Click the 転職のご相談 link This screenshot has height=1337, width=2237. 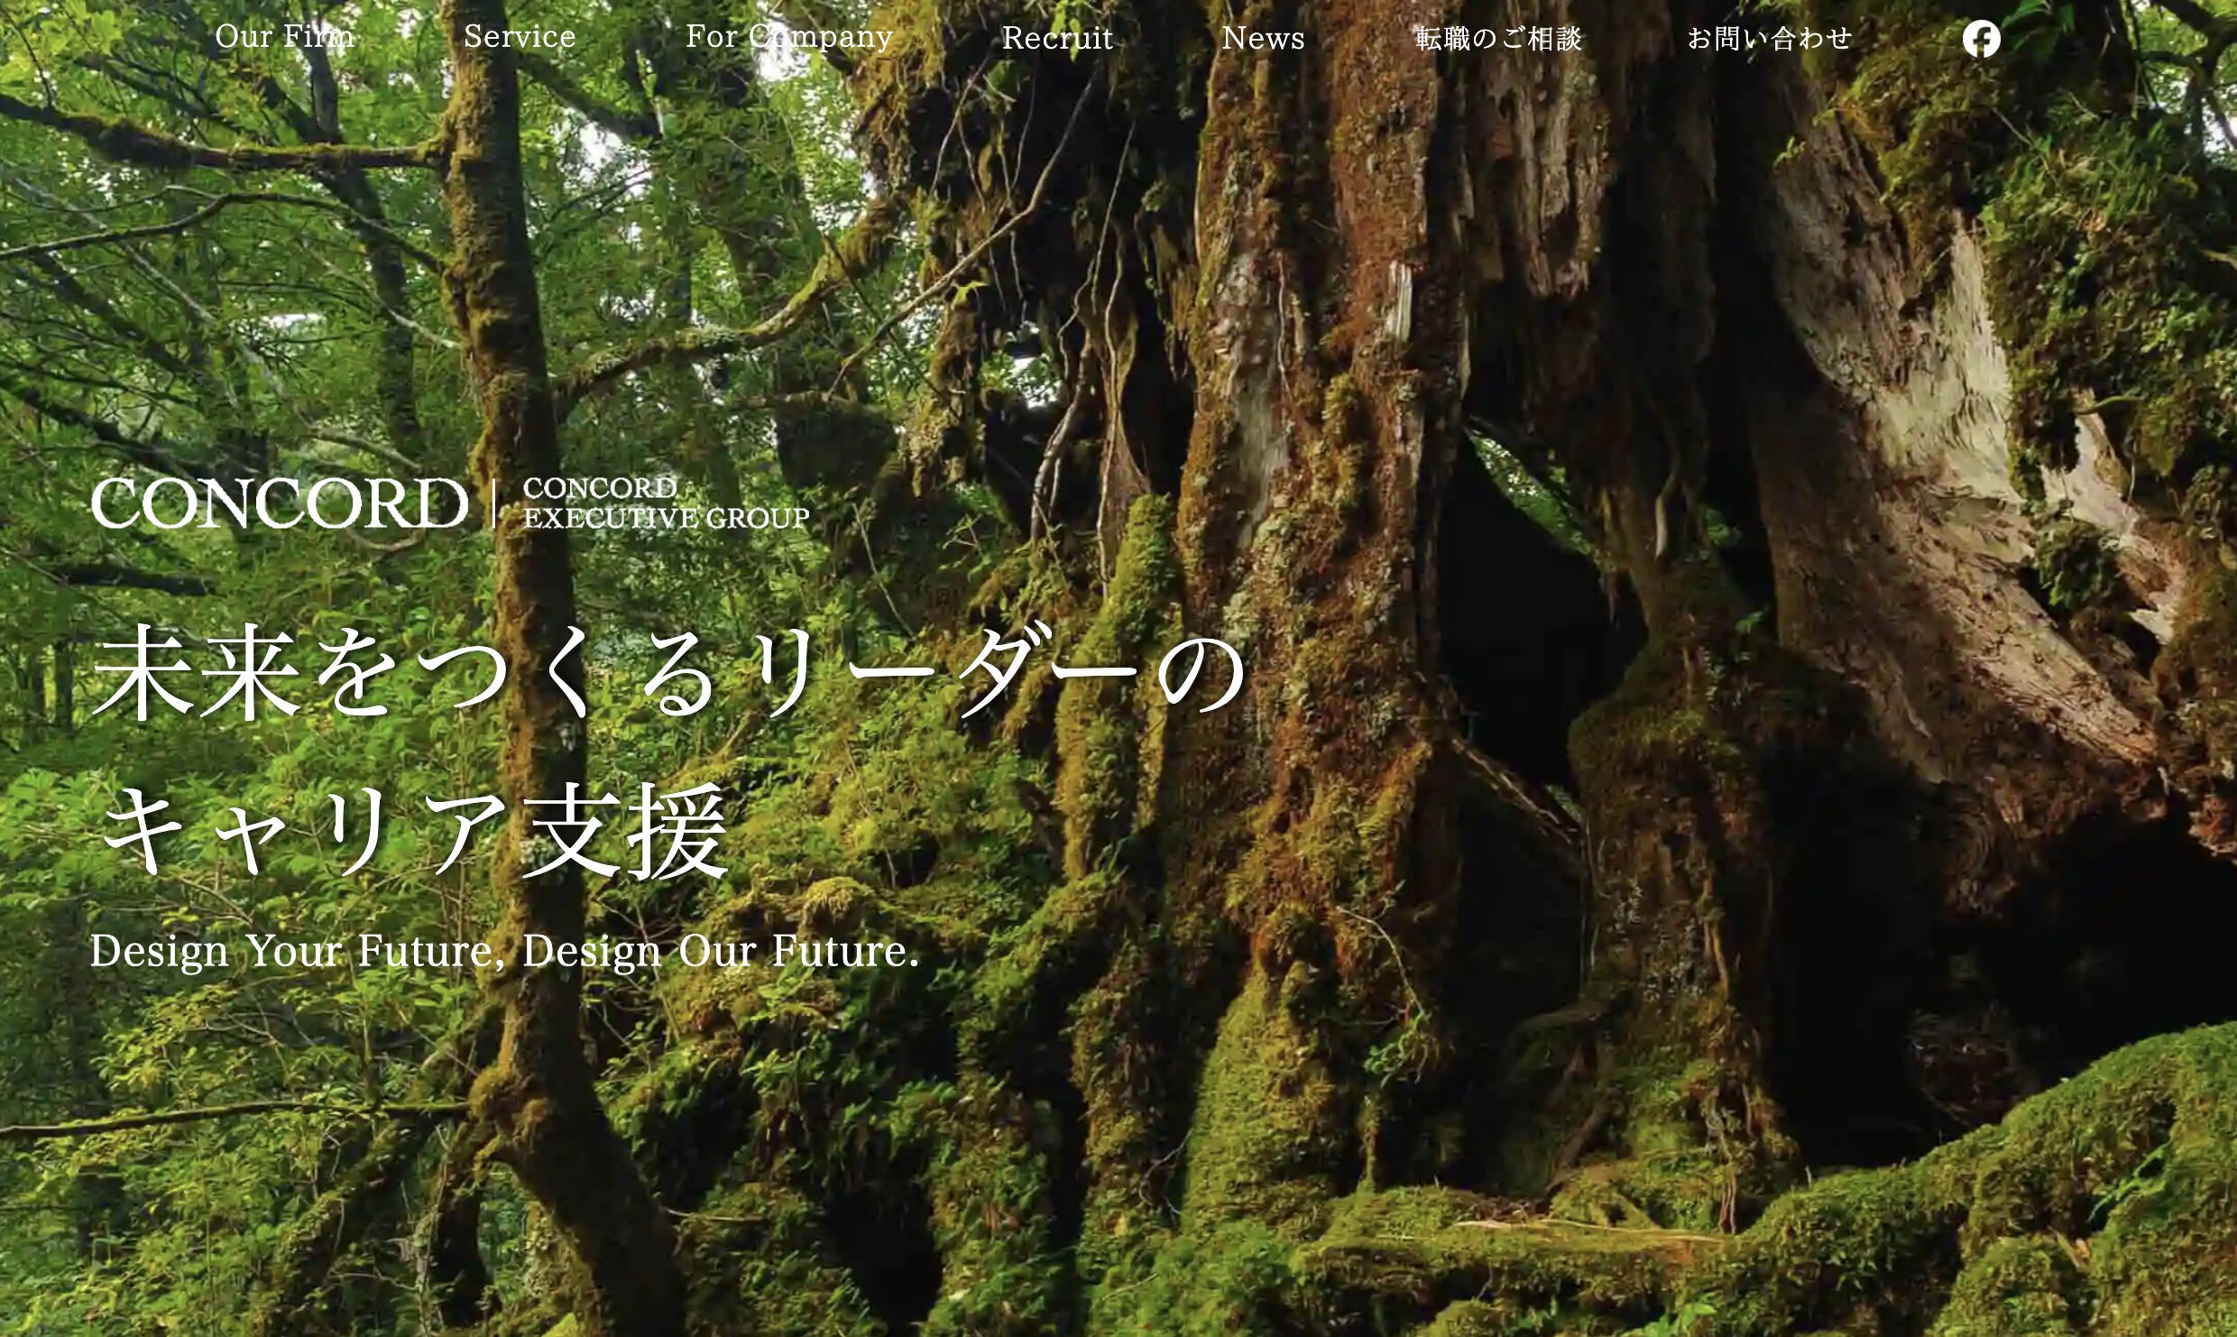click(1498, 39)
